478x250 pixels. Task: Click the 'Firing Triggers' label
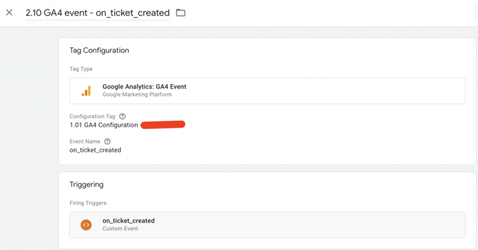(x=88, y=203)
